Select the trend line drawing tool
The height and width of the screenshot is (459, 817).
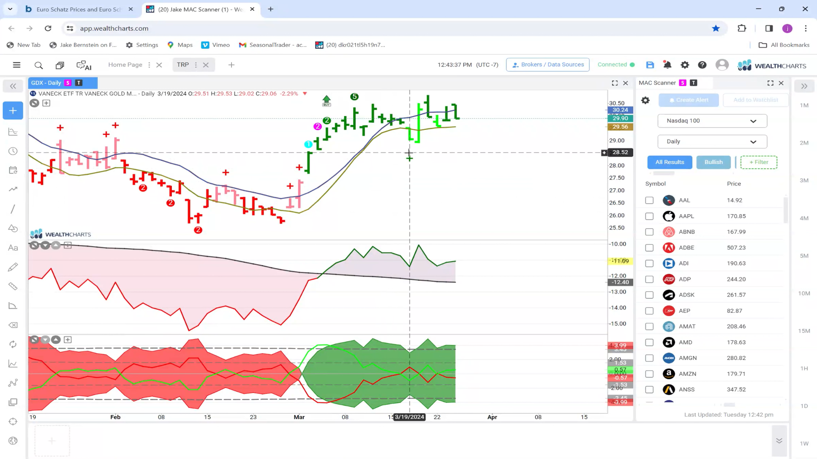pyautogui.click(x=13, y=209)
